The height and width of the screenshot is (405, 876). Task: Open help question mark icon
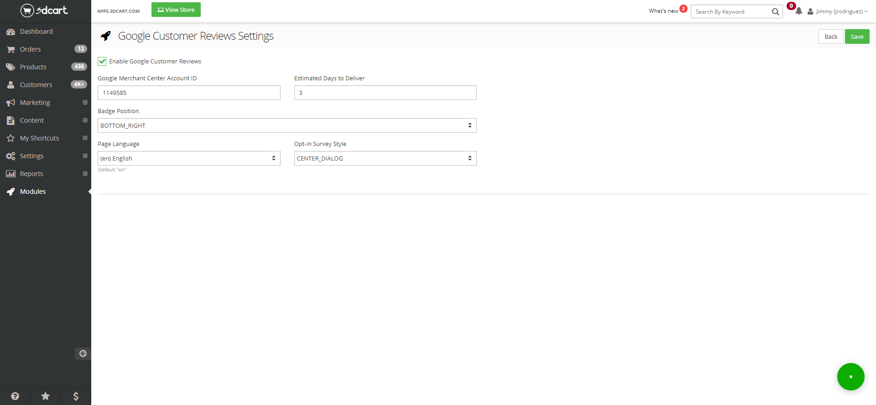(15, 396)
